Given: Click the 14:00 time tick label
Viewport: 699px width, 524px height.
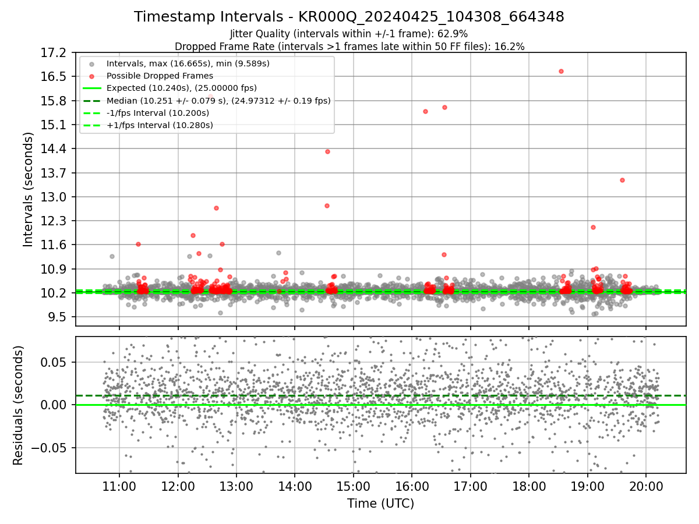Looking at the screenshot, I should (x=295, y=488).
